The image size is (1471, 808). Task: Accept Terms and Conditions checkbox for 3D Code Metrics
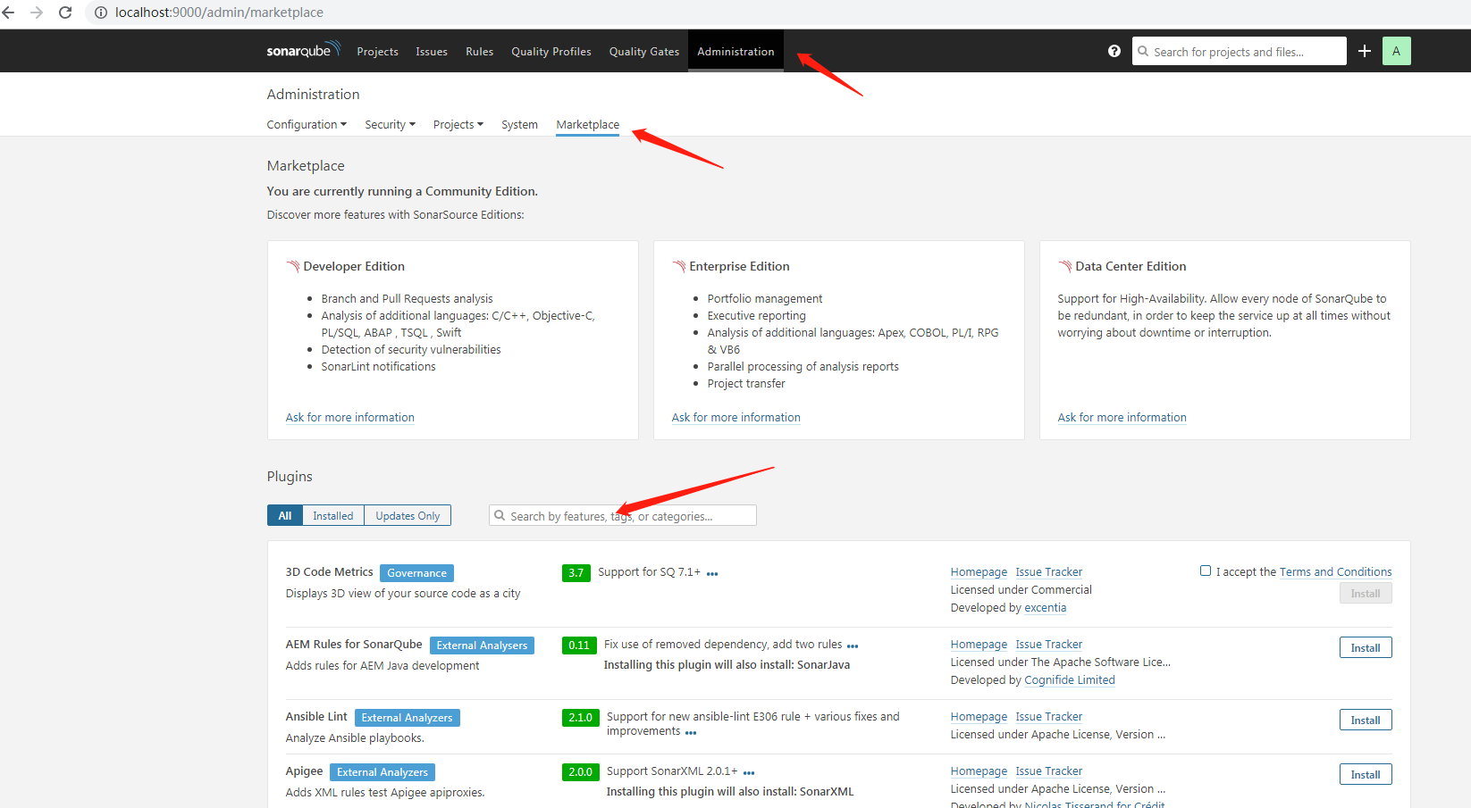tap(1206, 571)
